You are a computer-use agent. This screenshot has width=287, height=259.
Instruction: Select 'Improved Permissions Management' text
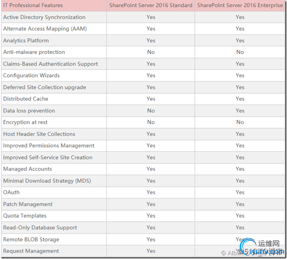coord(49,146)
